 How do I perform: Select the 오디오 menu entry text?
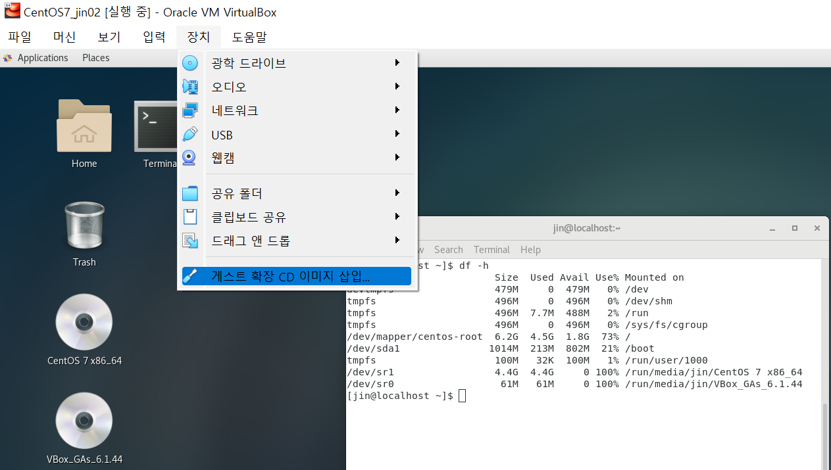[x=229, y=87]
